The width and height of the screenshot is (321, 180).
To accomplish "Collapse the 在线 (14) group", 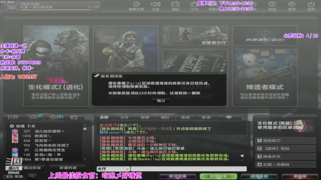I will (12, 126).
